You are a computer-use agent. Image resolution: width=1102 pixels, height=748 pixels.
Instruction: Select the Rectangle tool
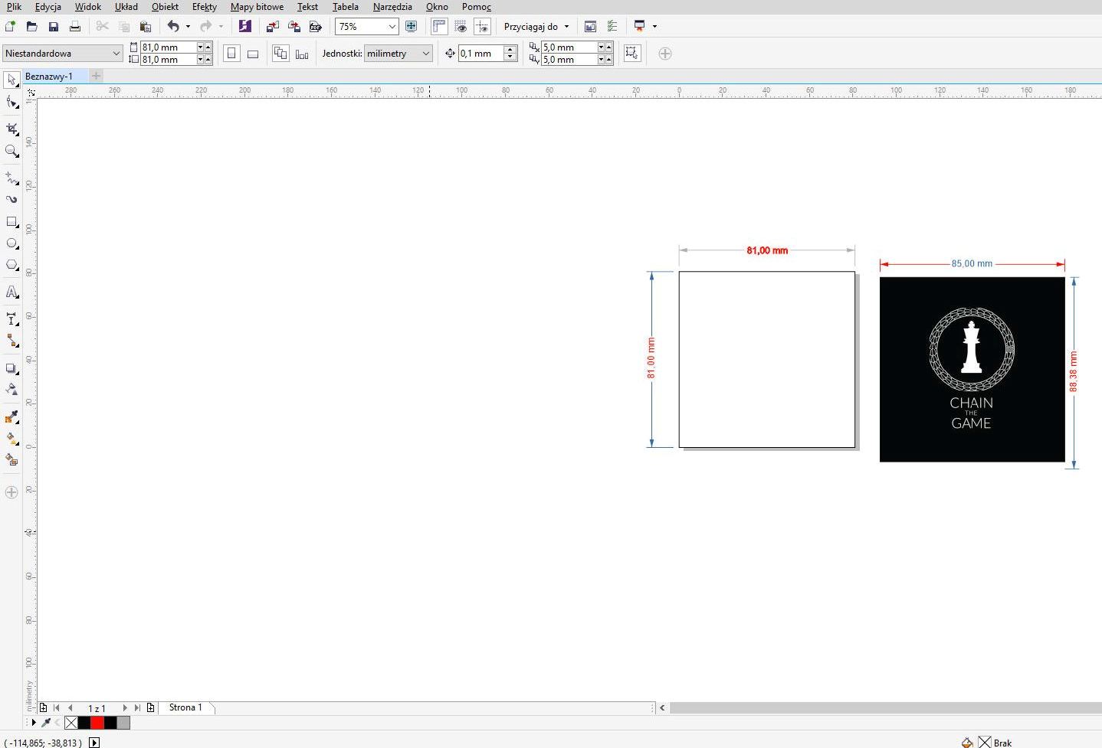point(11,221)
